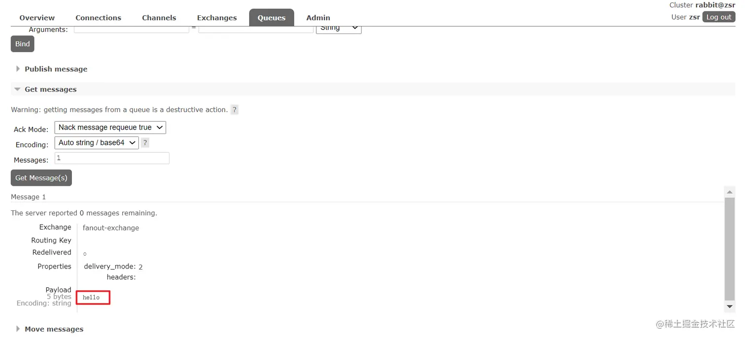Viewport: 745px width, 339px height.
Task: Focus the Messages count input field
Action: click(112, 158)
